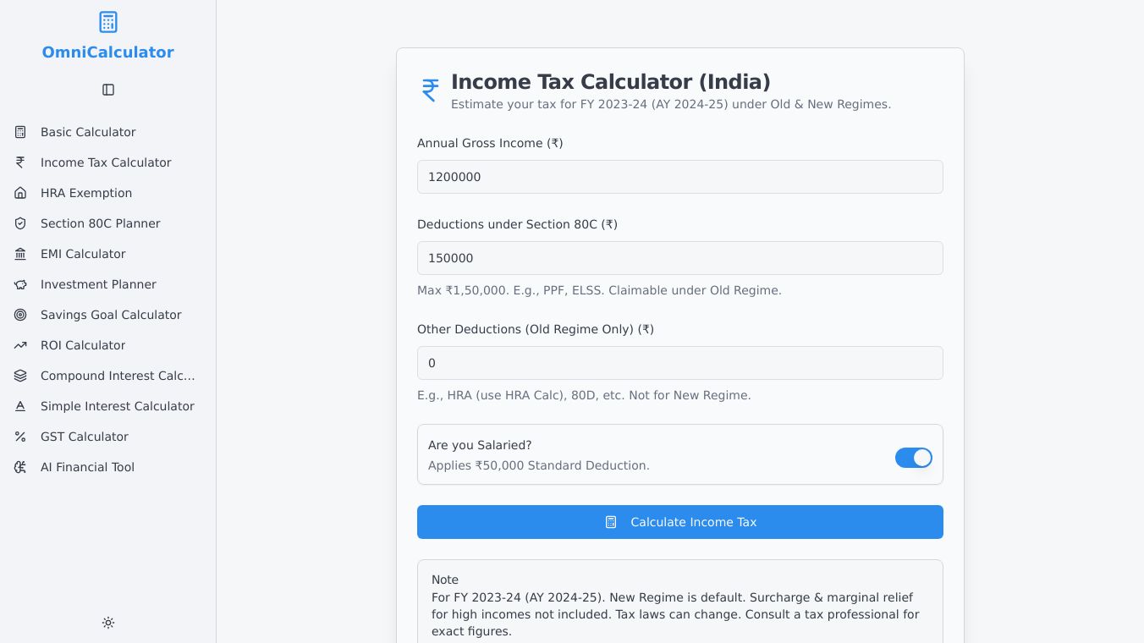This screenshot has width=1144, height=643.
Task: Collapse the sidebar with the panel icon
Action: (108, 90)
